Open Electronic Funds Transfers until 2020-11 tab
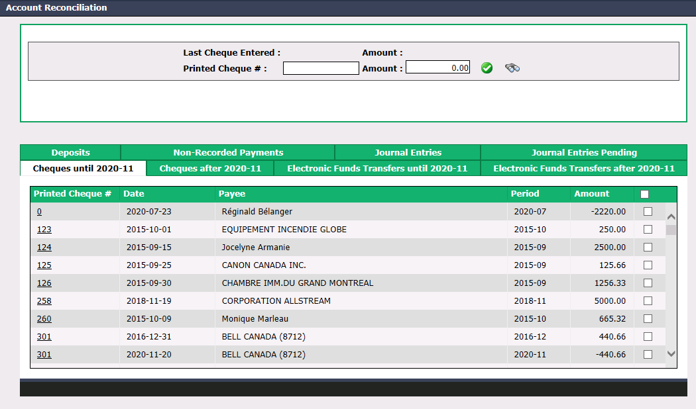 (377, 168)
